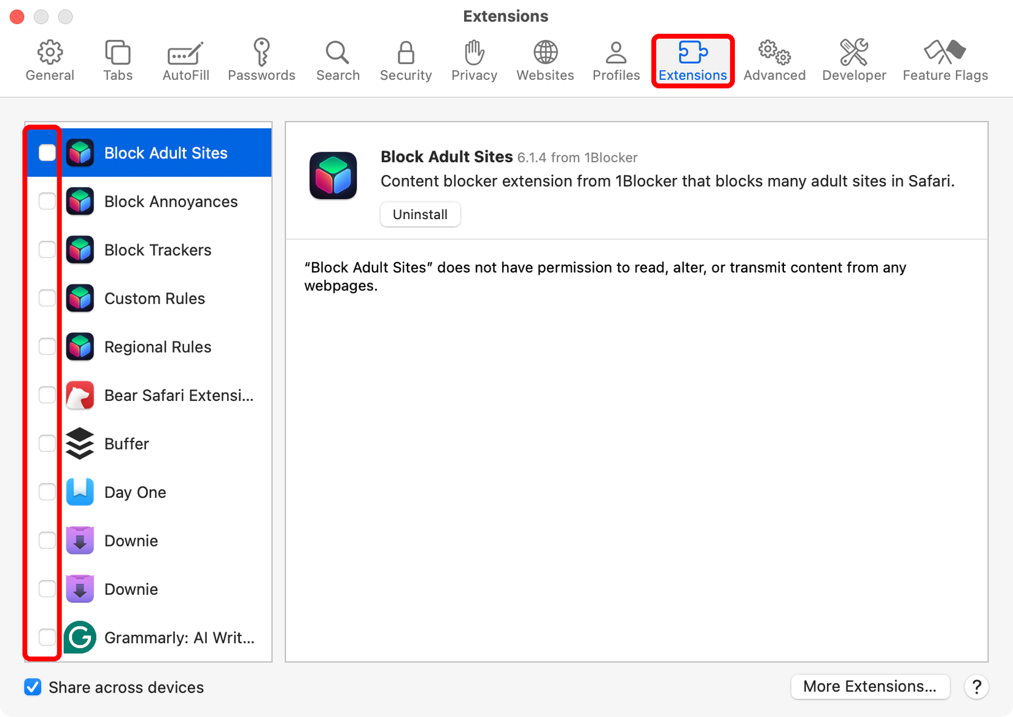Switch to the Websites pane
This screenshot has height=717, width=1013.
[545, 58]
